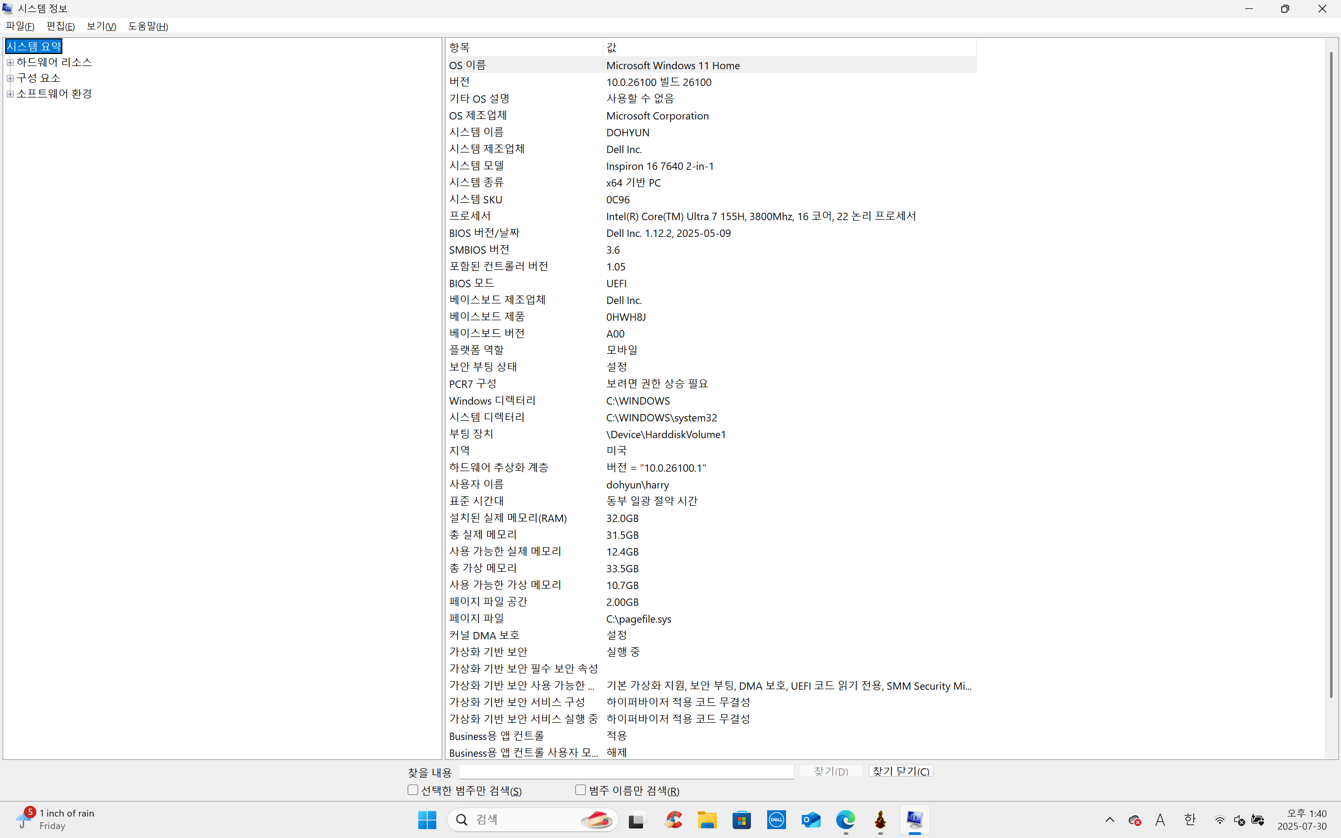Viewport: 1341px width, 838px height.
Task: Open Outlook from the taskbar
Action: click(811, 819)
